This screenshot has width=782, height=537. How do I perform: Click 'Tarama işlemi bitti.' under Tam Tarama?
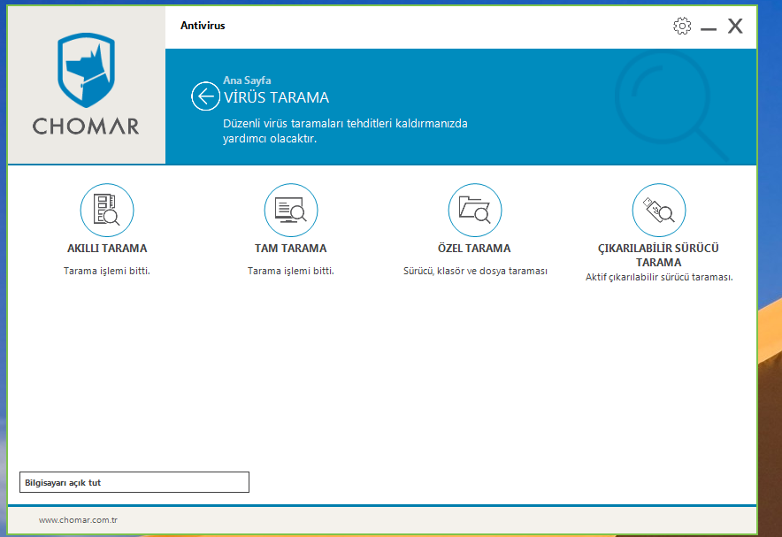(291, 271)
